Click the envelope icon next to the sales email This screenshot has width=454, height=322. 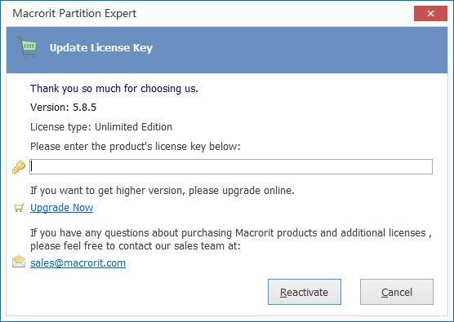click(19, 262)
